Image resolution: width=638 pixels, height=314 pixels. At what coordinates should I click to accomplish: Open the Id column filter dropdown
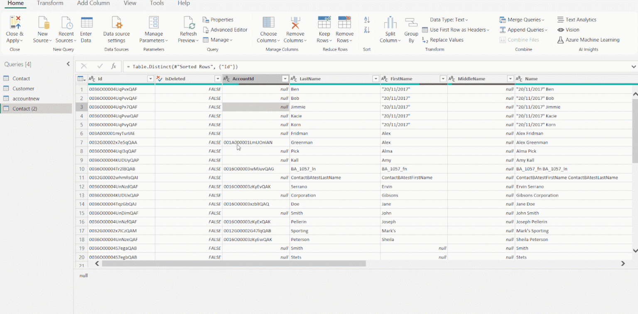click(x=150, y=78)
